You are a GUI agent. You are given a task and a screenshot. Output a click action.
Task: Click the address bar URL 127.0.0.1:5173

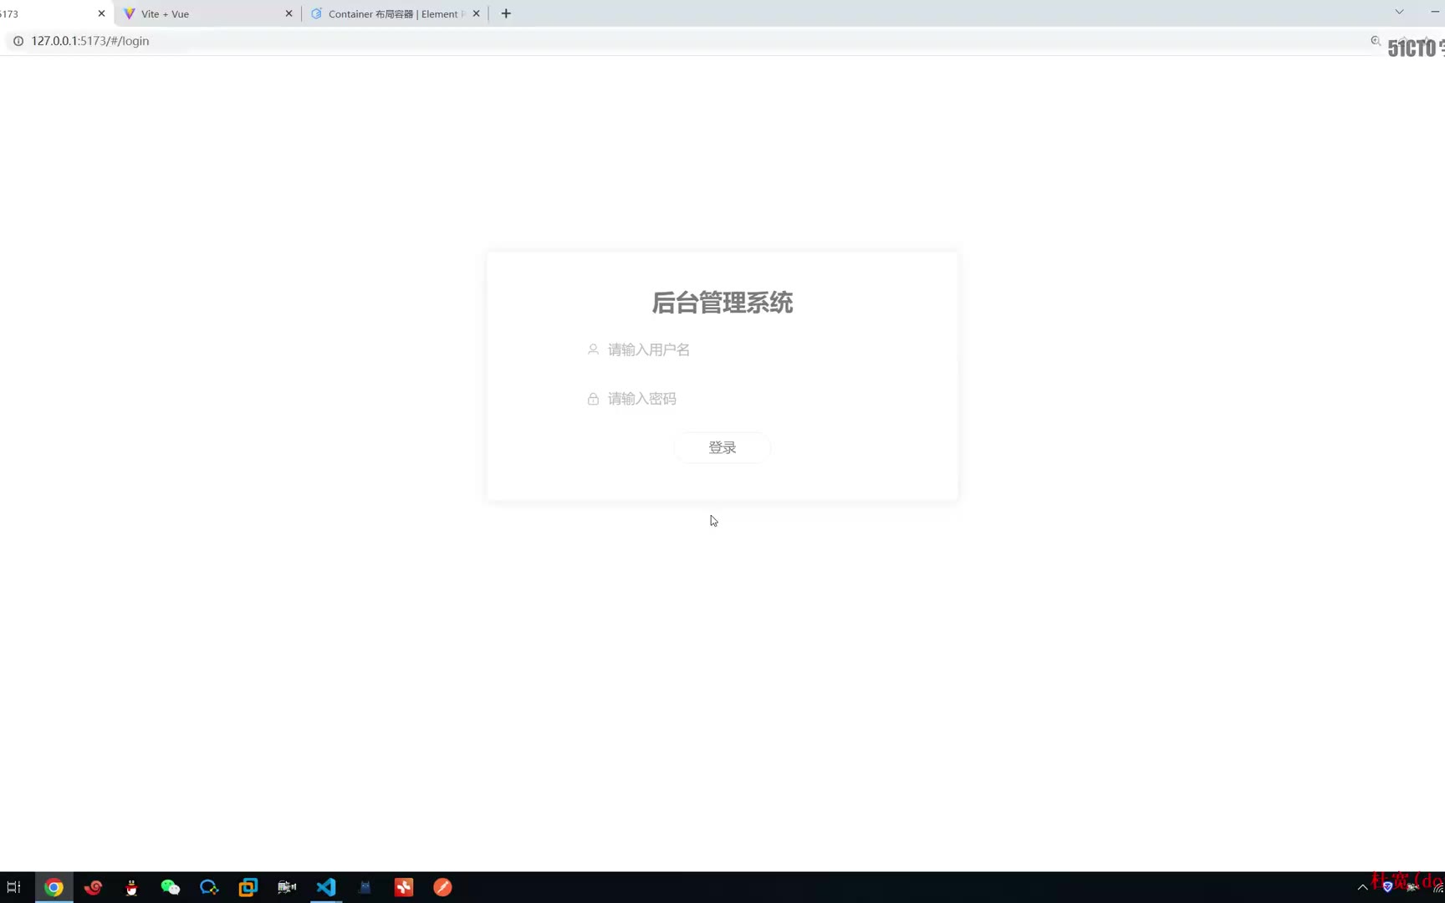90,41
